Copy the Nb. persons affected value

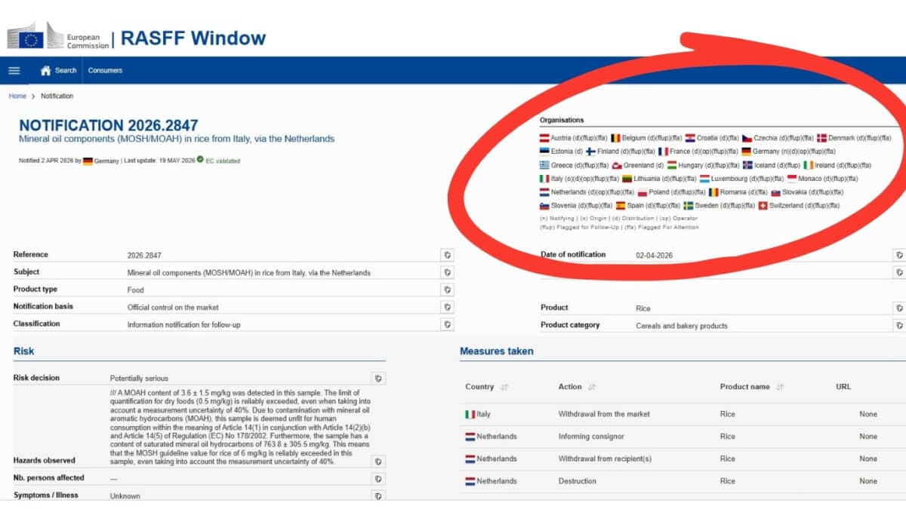click(378, 479)
